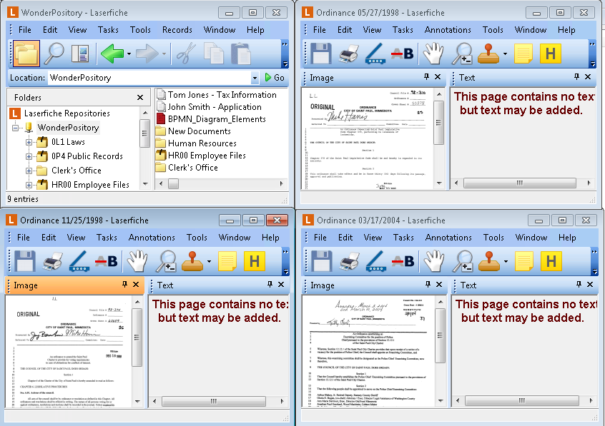Expand Clerk's Office in the Folders tree
Viewport: 605px width, 426px height.
tap(29, 171)
